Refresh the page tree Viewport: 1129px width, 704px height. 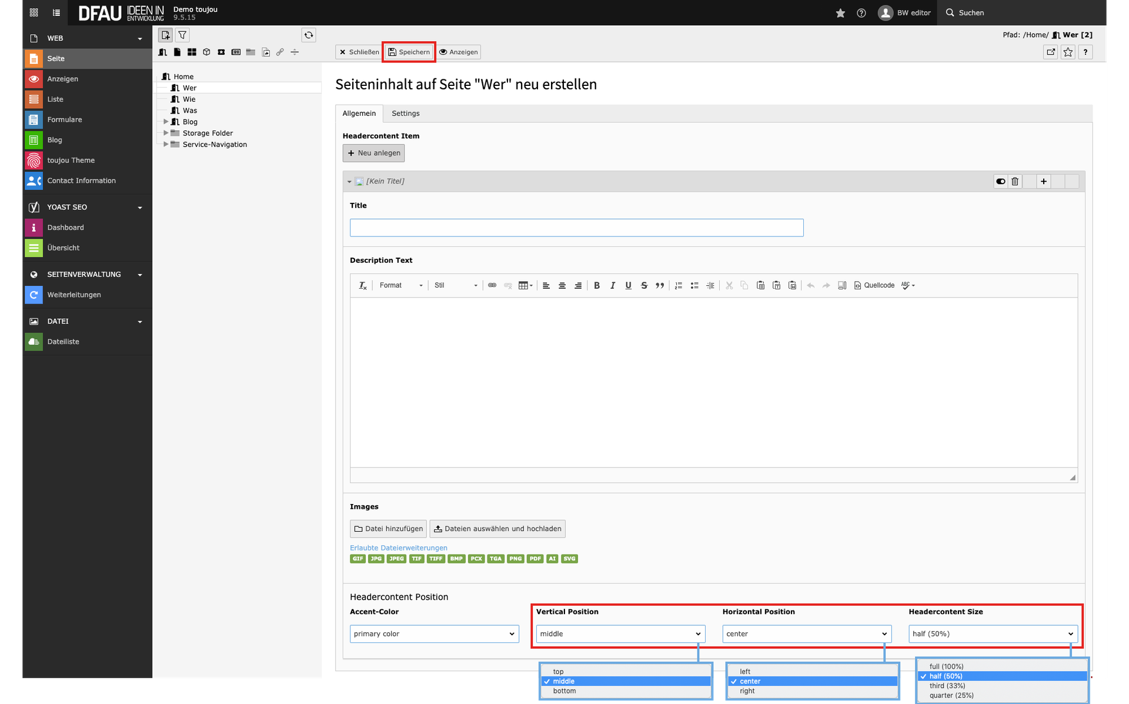point(309,35)
